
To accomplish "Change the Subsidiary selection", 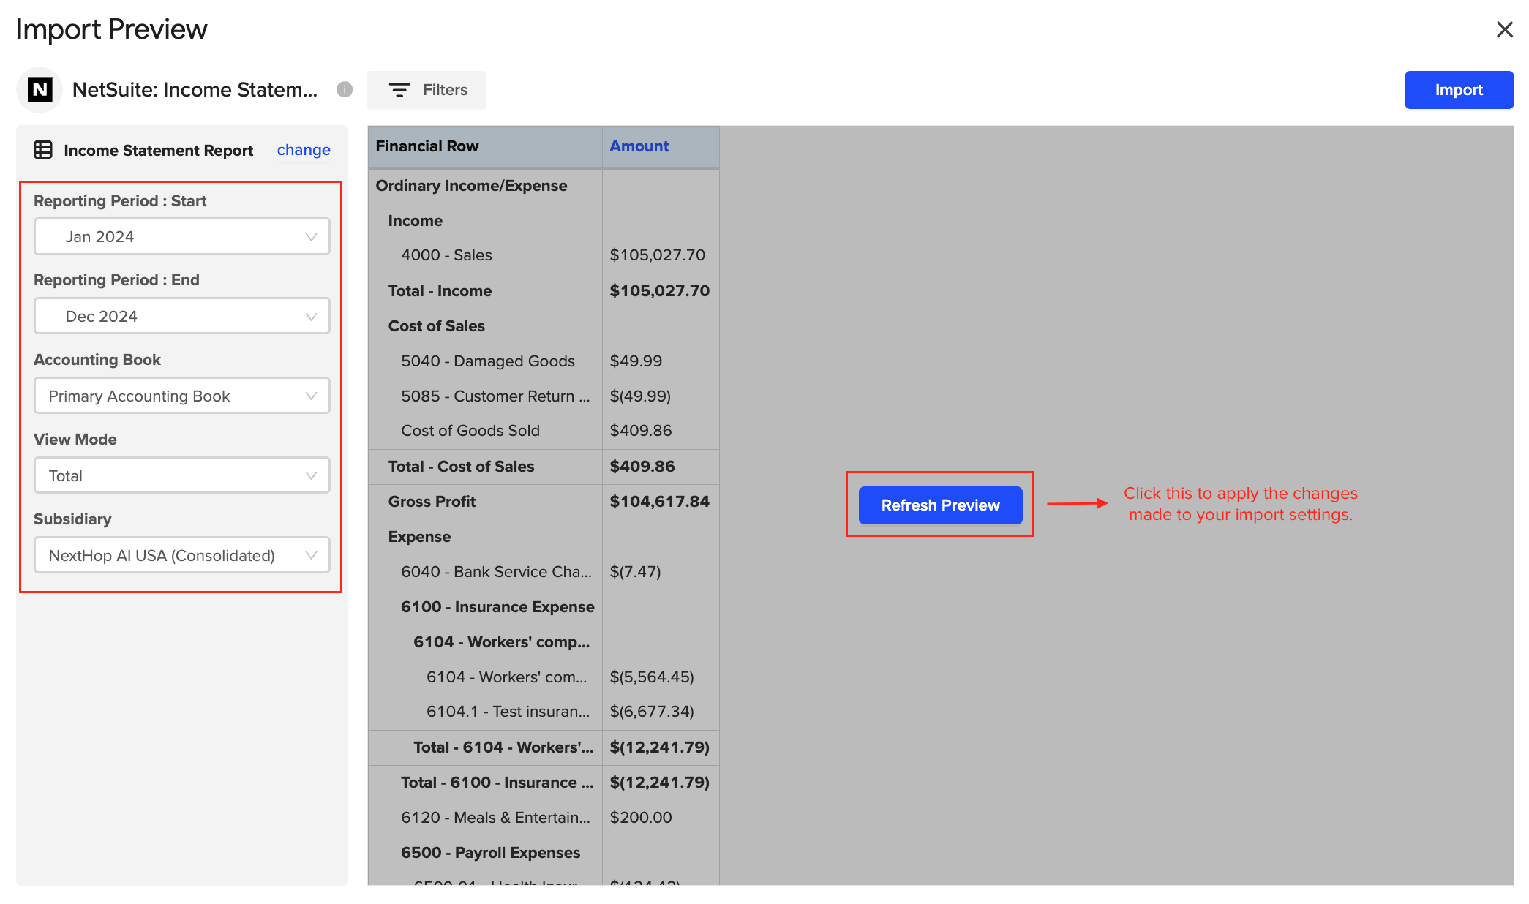I will click(181, 554).
